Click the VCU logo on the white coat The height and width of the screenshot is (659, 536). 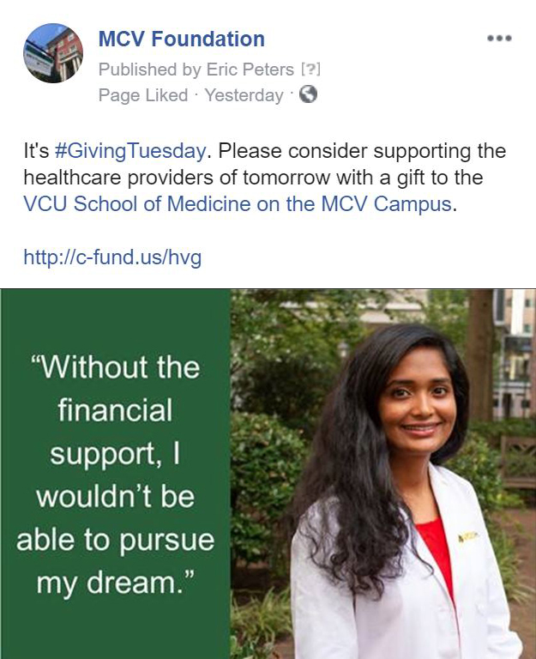[467, 536]
